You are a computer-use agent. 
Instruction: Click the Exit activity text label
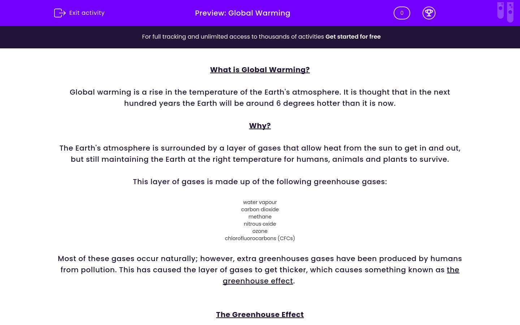[87, 13]
